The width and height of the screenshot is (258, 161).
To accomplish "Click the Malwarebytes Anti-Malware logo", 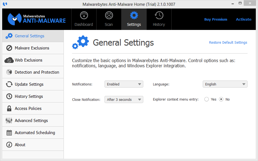I will point(37,19).
